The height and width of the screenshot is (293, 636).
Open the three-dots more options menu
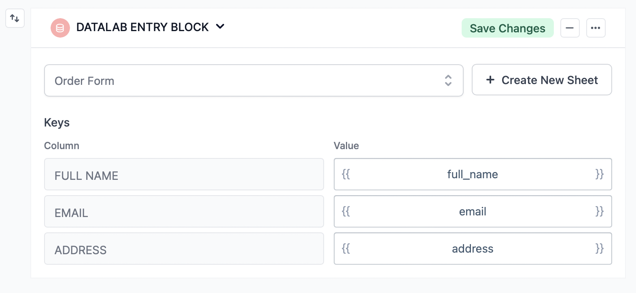click(x=596, y=28)
